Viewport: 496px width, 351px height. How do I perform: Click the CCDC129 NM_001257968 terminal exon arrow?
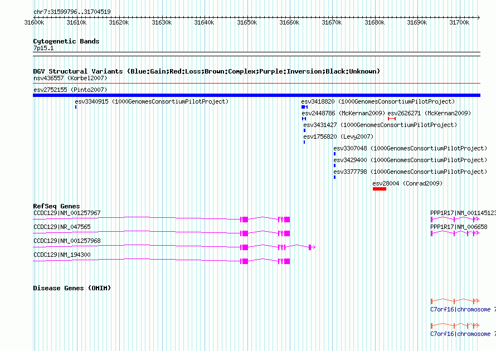[312, 247]
